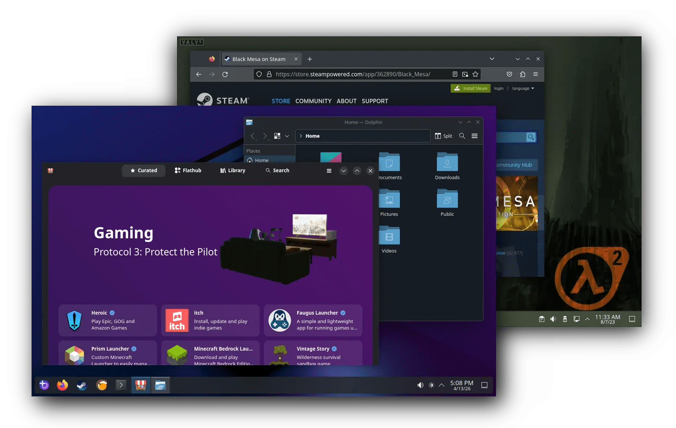This screenshot has width=676, height=428.
Task: Click the Home location bar in Dolphin
Action: click(363, 136)
